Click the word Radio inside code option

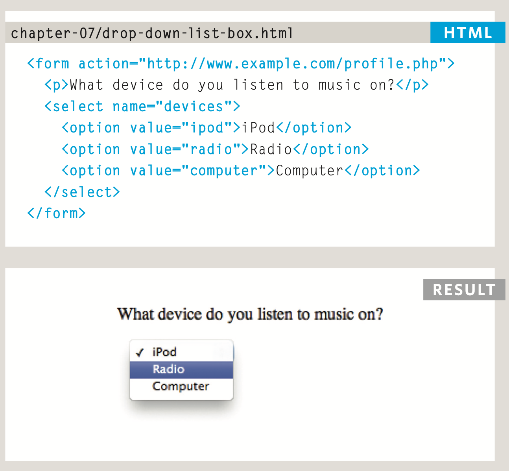pos(271,149)
